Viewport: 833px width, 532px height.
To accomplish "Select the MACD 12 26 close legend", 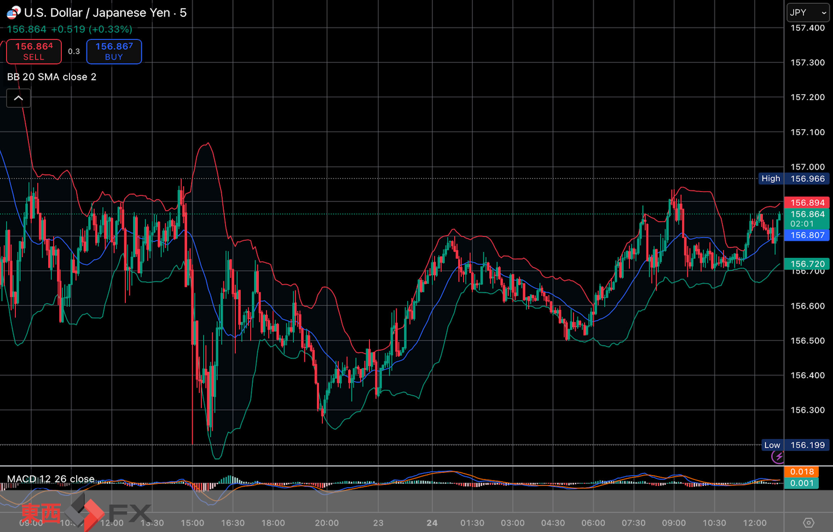I will tap(50, 479).
